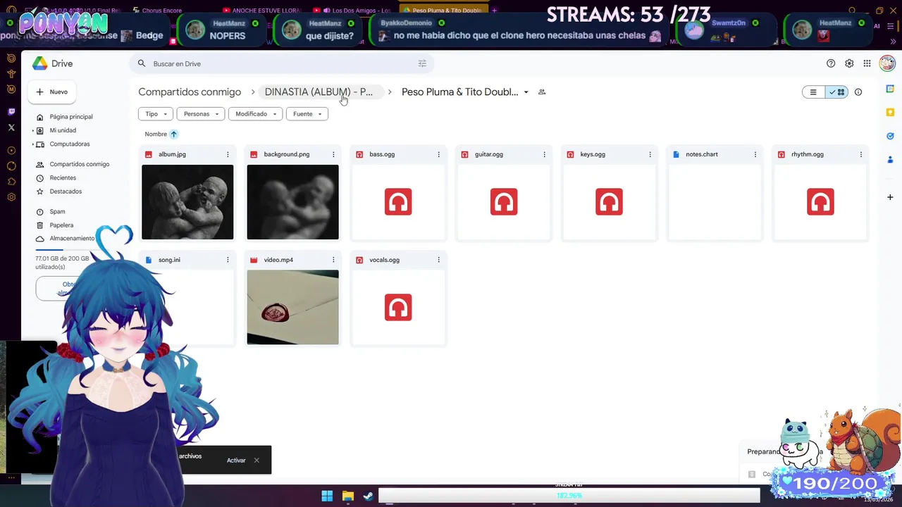Open browser sidebar settings gear icon
902x507 pixels.
tap(11, 197)
